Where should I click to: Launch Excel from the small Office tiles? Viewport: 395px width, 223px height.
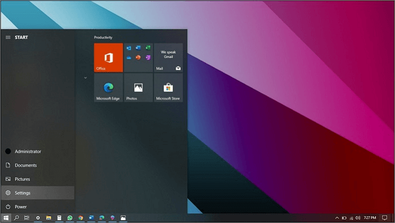point(148,48)
